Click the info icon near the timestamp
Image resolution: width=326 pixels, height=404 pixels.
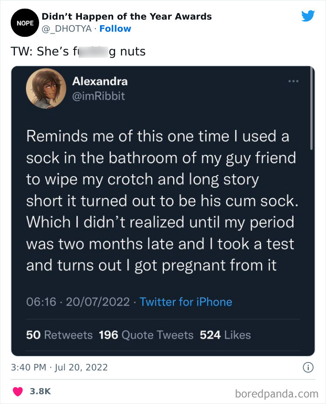(x=309, y=368)
